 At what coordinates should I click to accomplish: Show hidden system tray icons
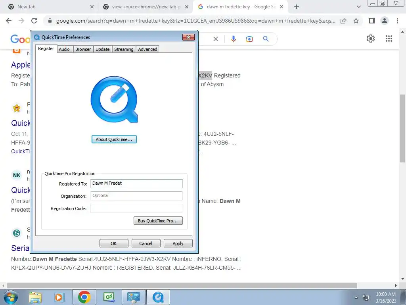pos(356,297)
